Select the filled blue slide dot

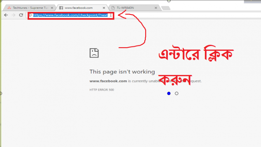169,93
